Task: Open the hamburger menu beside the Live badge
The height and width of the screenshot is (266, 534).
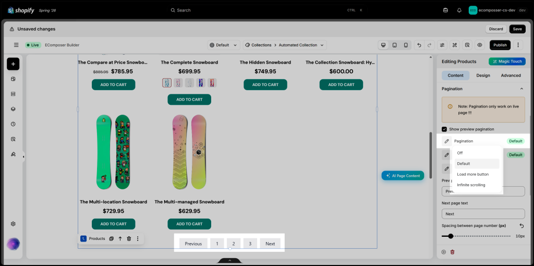Action: coord(16,45)
